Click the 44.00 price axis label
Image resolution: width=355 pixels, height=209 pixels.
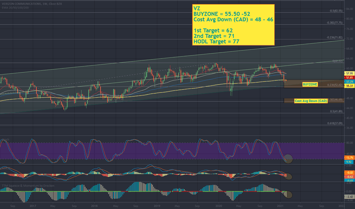click(349, 108)
